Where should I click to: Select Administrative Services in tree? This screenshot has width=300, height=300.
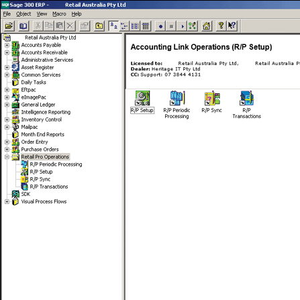click(x=47, y=60)
